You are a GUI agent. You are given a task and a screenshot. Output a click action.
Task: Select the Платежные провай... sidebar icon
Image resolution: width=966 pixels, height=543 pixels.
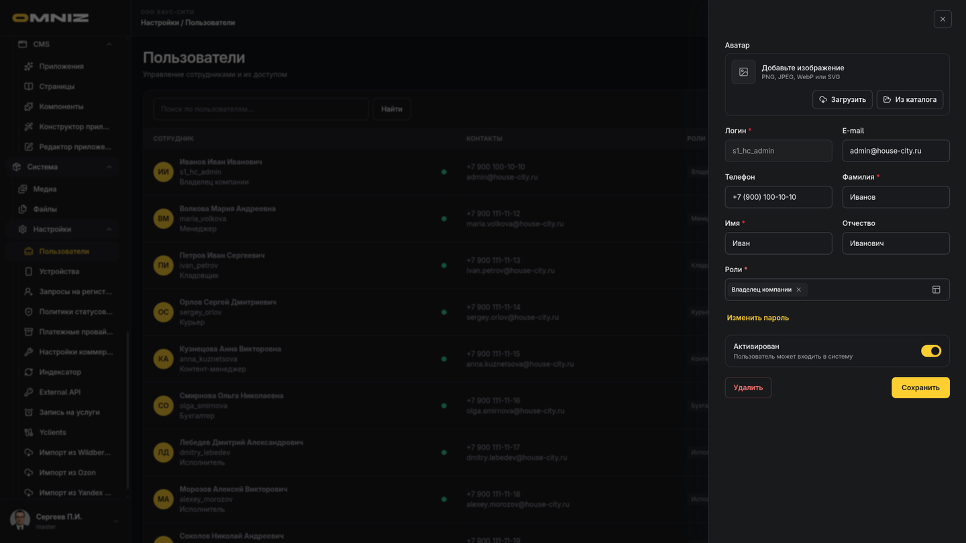pyautogui.click(x=28, y=332)
